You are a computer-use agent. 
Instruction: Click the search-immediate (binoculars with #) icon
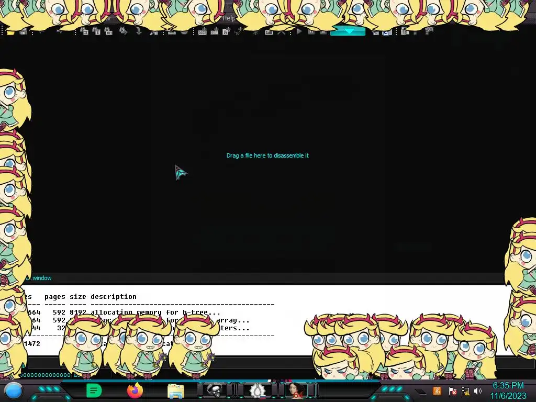coord(84,31)
